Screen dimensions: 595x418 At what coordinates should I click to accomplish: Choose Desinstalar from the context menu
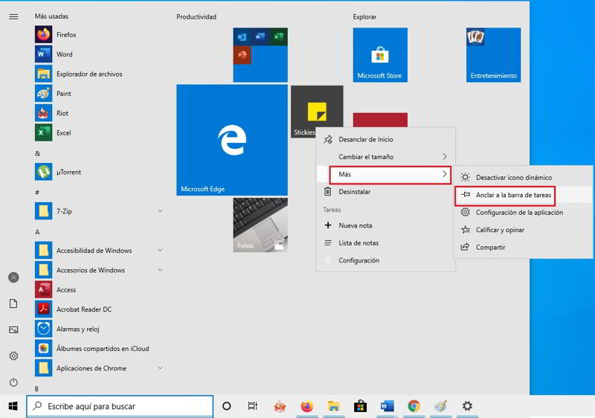354,191
